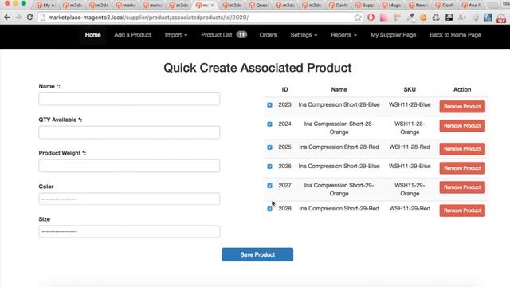Click the red extension icon at toolbar end
The width and height of the screenshot is (510, 287).
pyautogui.click(x=501, y=18)
